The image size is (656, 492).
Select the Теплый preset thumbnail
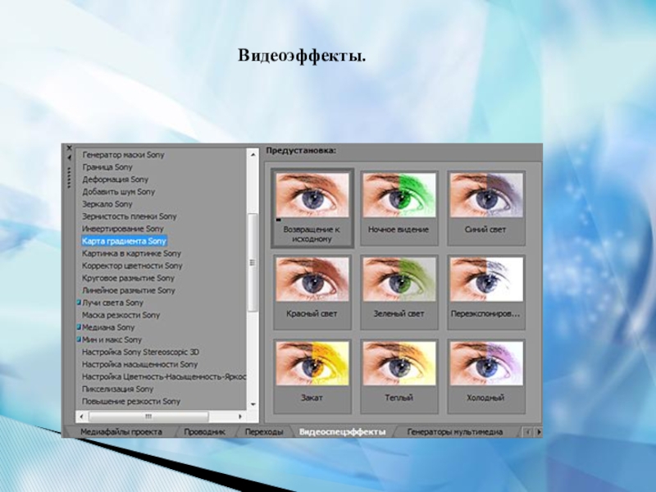[x=398, y=364]
